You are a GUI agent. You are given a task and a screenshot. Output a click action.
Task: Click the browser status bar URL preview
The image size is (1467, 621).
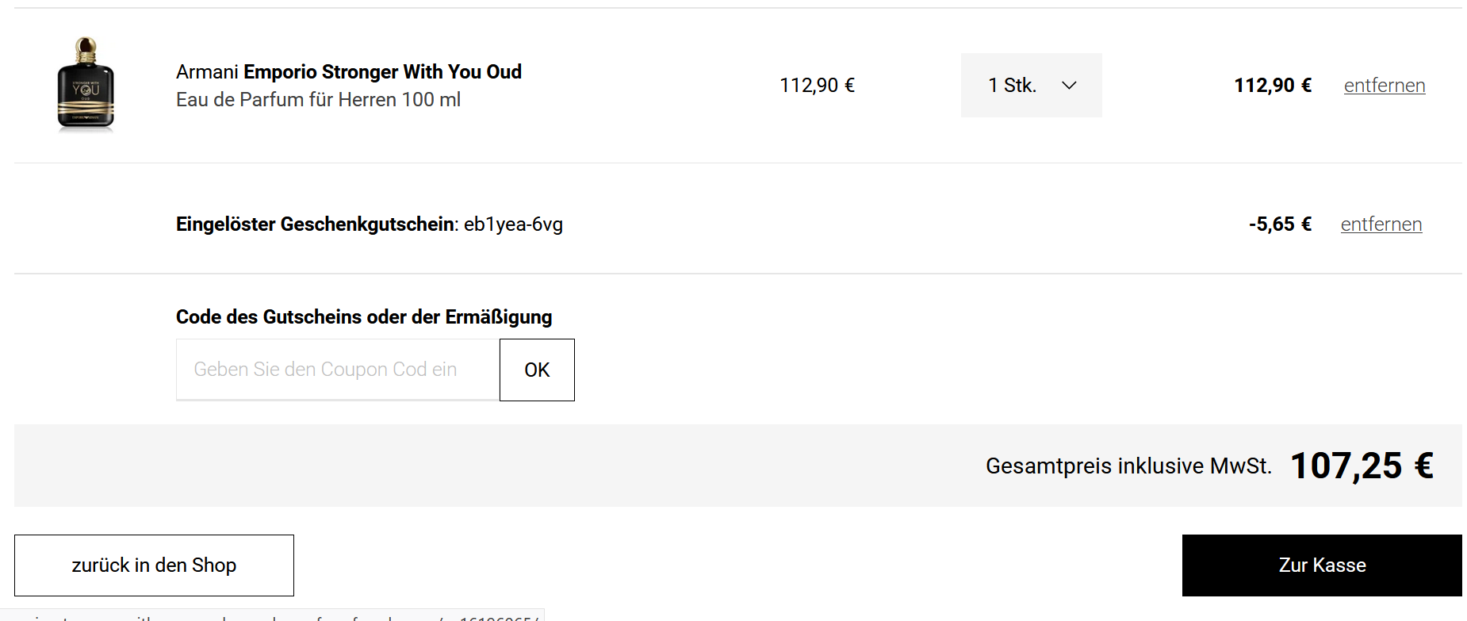click(272, 615)
